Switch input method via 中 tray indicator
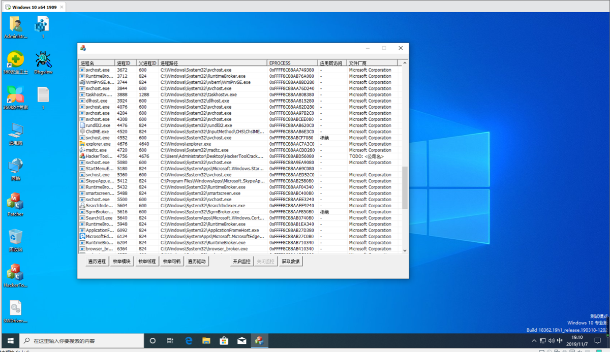 pyautogui.click(x=560, y=341)
